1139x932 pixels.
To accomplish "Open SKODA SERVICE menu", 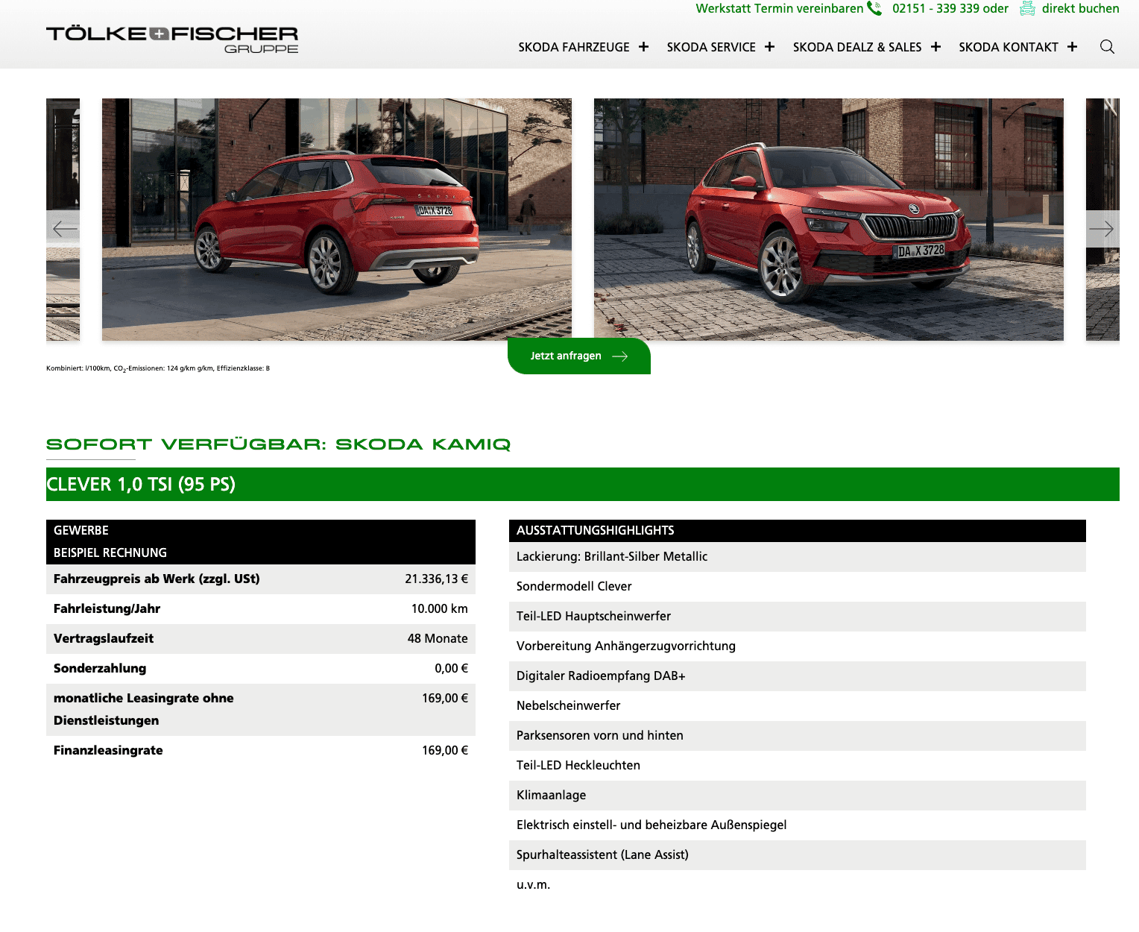I will coord(711,47).
